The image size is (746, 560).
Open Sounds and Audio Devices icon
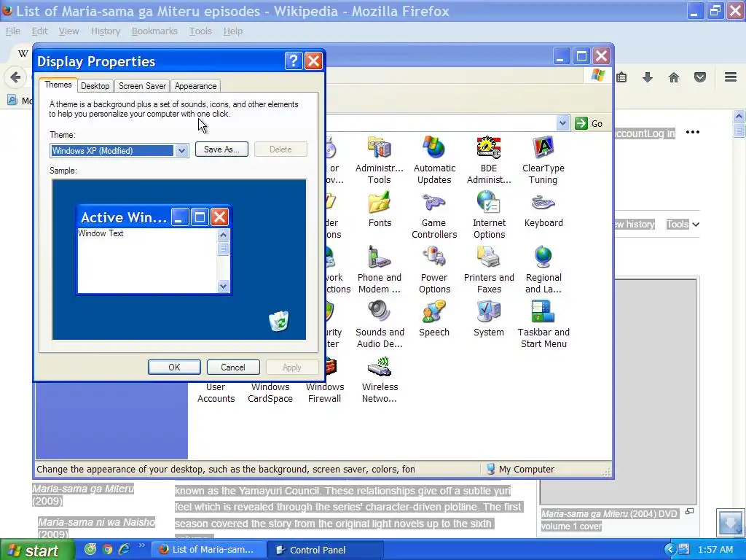point(379,324)
